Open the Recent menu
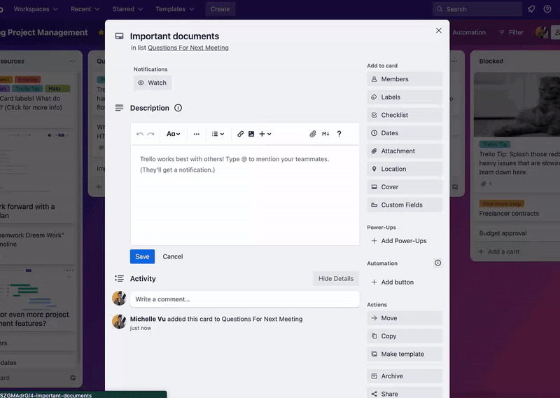This screenshot has width=560, height=398. pyautogui.click(x=85, y=9)
